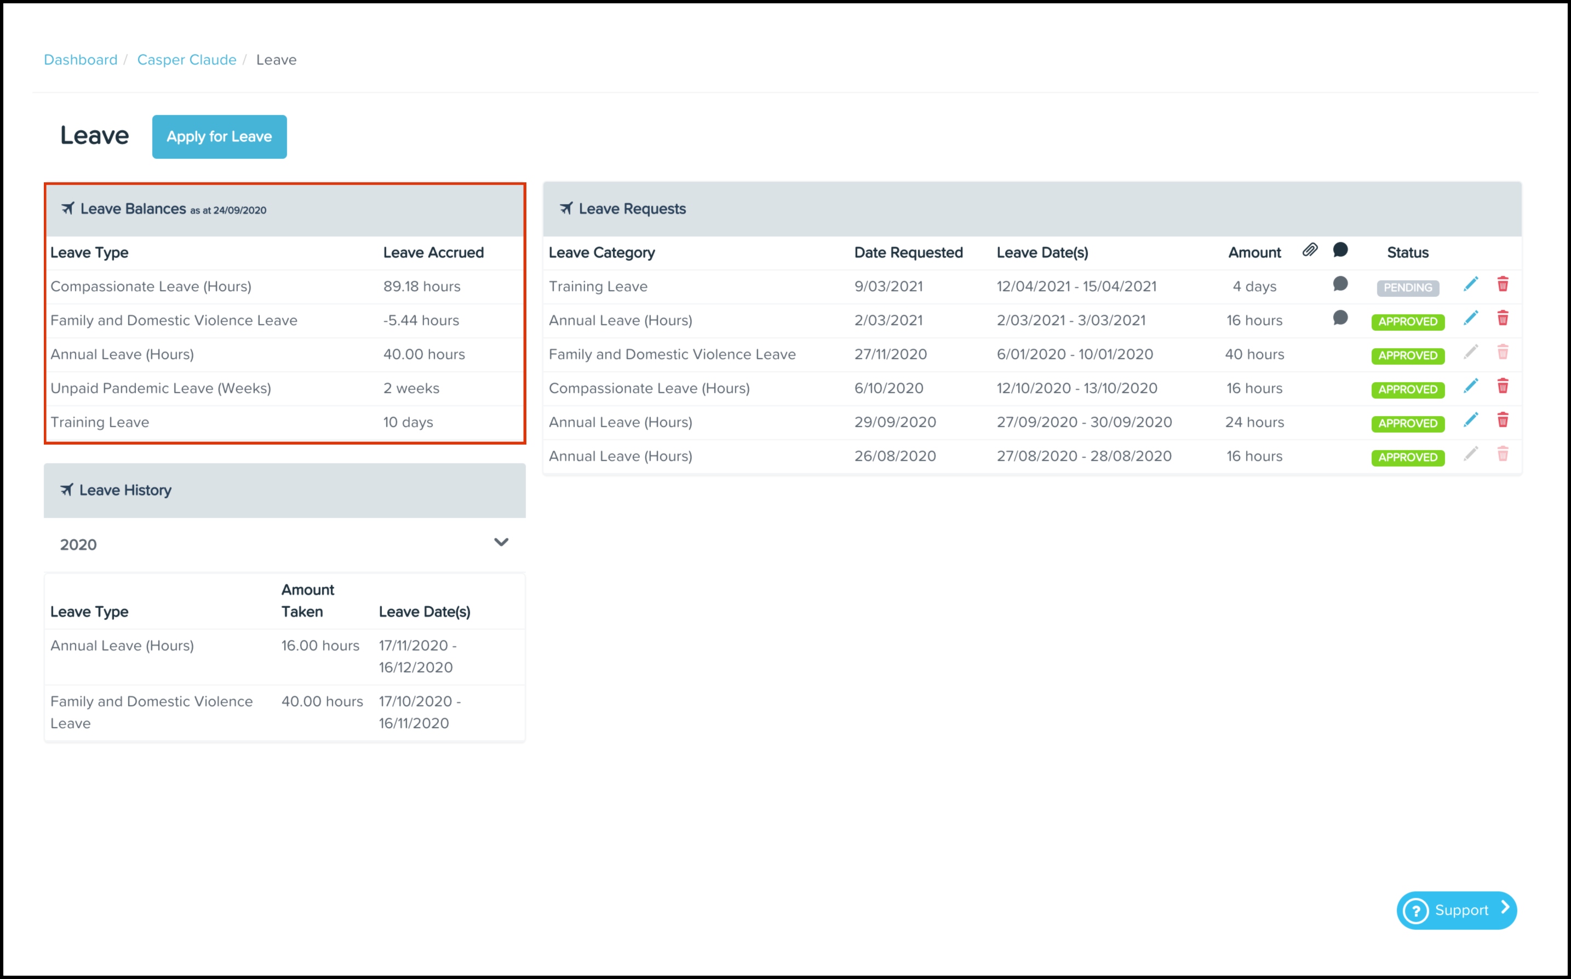Image resolution: width=1571 pixels, height=979 pixels.
Task: Open comment on Training Leave request
Action: click(x=1340, y=284)
